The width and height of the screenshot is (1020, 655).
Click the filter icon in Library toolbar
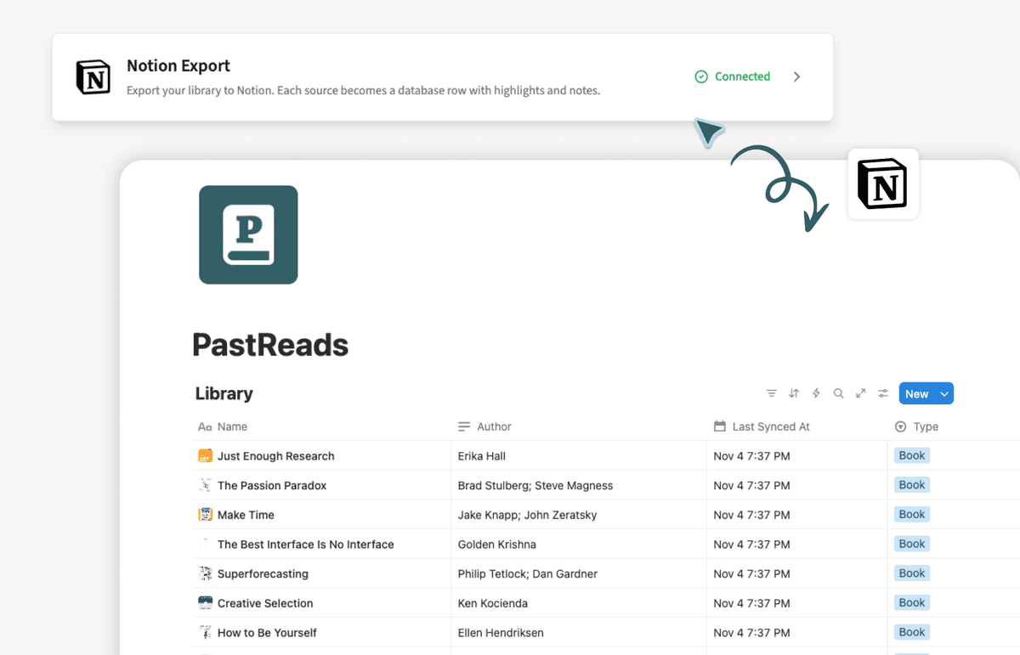(x=771, y=393)
